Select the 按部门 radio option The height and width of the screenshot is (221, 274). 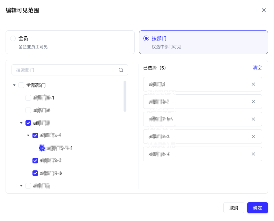pyautogui.click(x=146, y=38)
